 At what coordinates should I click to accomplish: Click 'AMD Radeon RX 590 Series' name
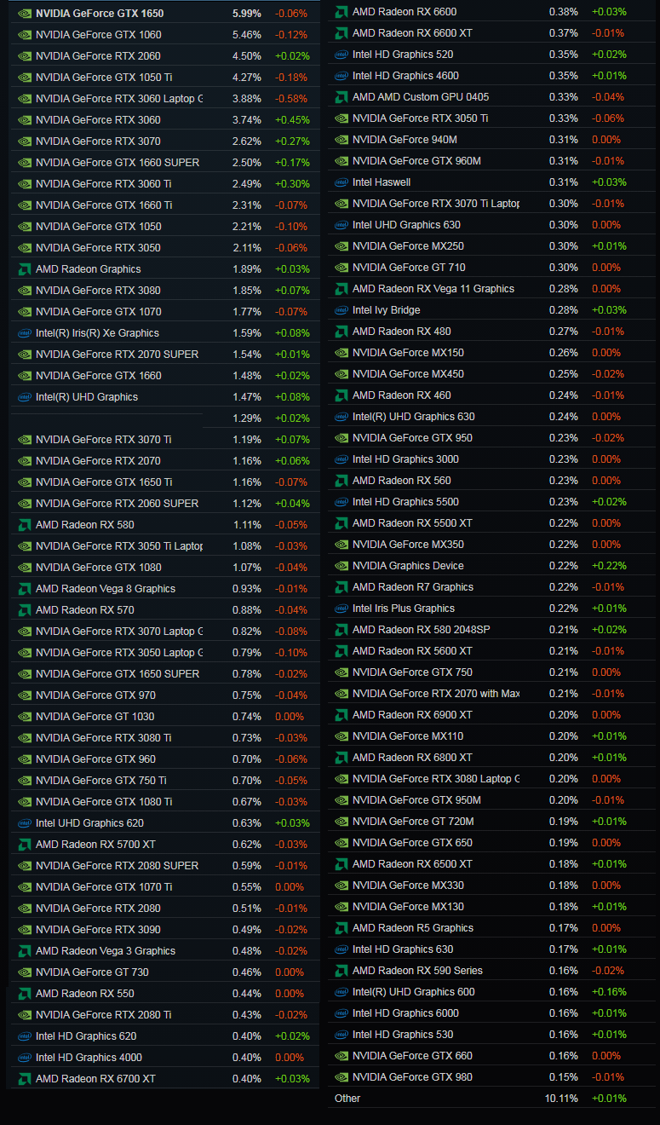tap(417, 971)
